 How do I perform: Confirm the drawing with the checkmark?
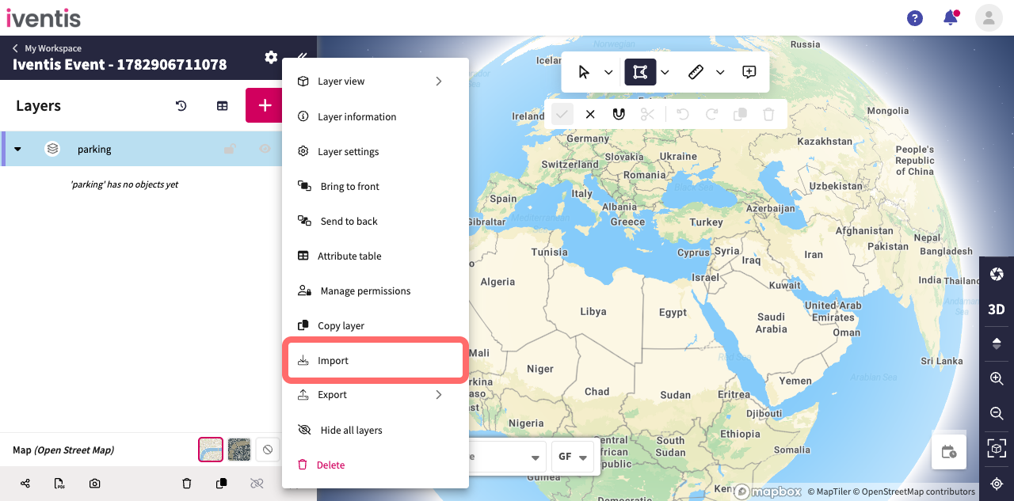click(x=562, y=114)
